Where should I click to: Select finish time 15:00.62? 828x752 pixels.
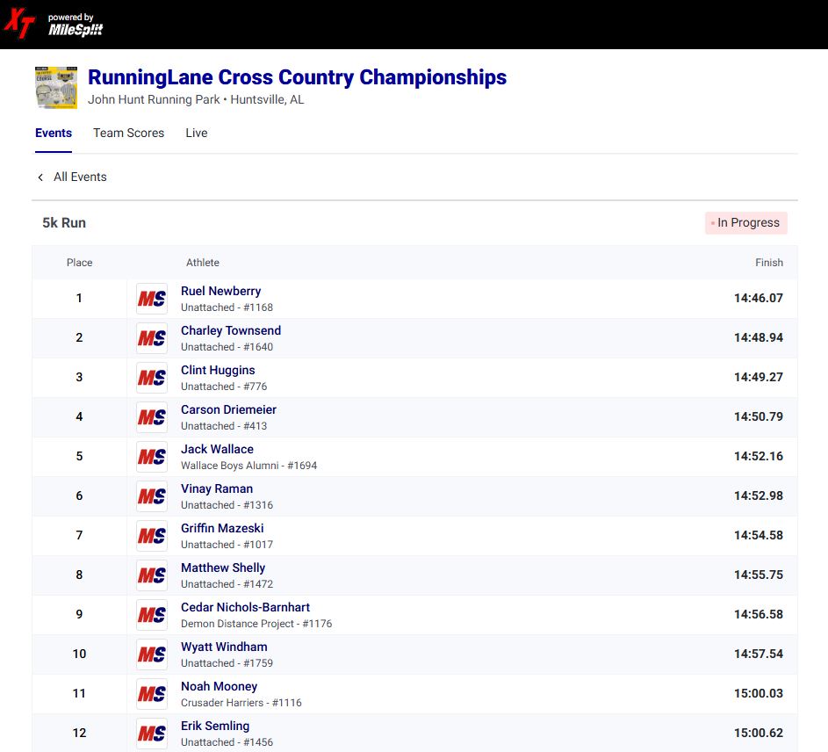point(759,733)
